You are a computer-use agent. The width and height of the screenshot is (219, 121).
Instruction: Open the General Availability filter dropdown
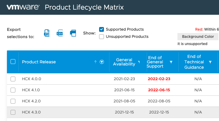139,62
